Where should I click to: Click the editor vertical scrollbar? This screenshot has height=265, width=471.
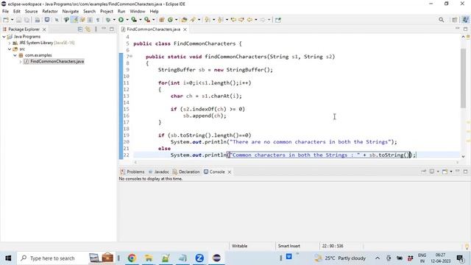click(463, 77)
